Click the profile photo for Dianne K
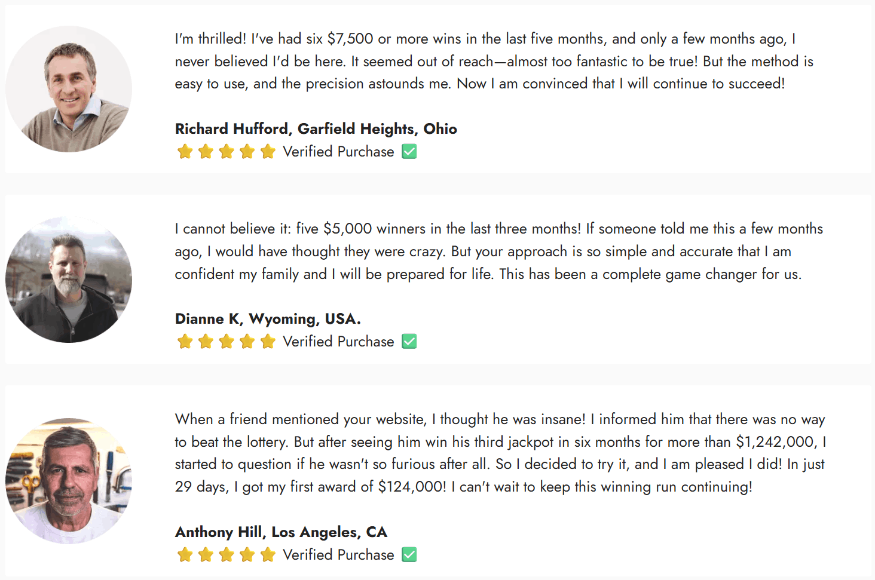The width and height of the screenshot is (875, 580). [69, 280]
